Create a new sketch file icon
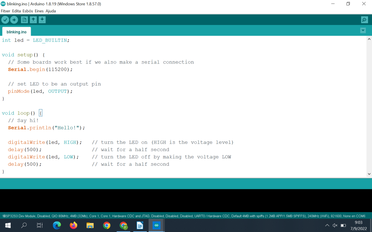This screenshot has width=372, height=232. pos(24,20)
